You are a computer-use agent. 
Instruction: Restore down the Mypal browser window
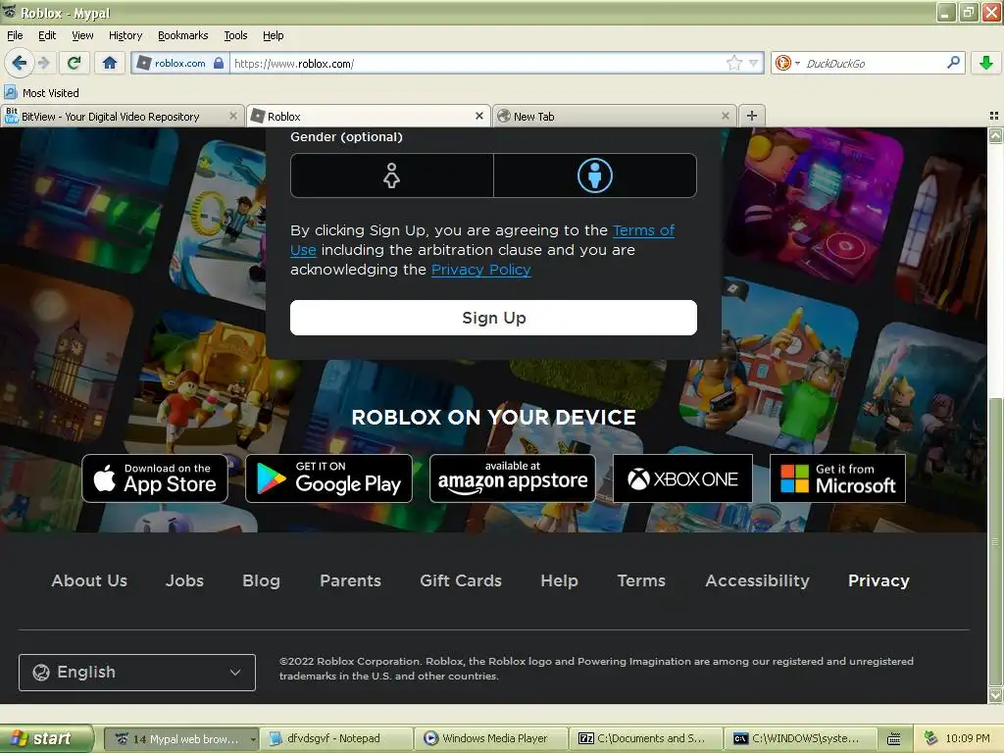(x=968, y=12)
